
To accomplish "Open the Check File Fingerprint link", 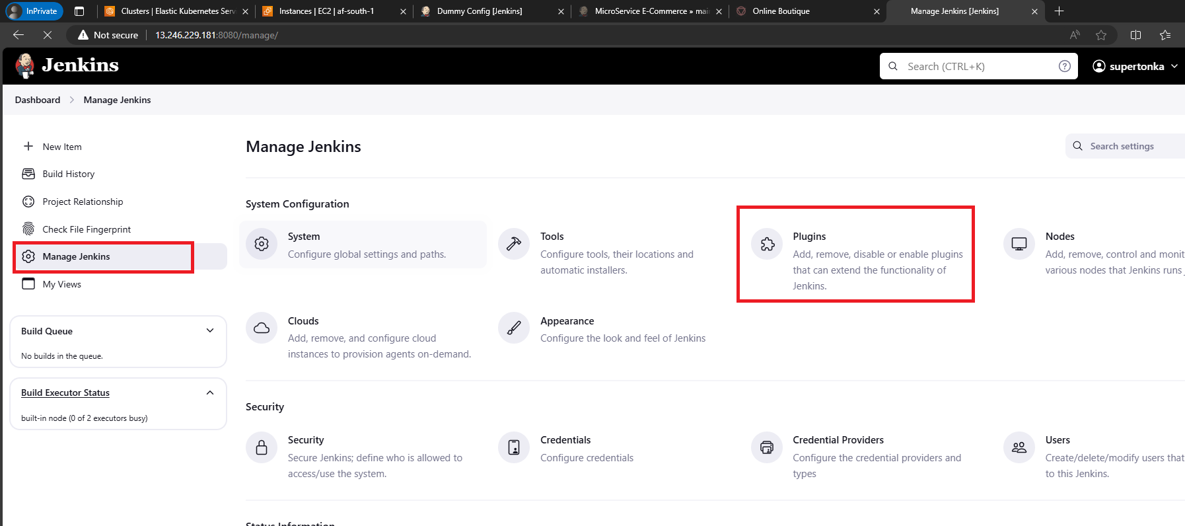I will (87, 229).
